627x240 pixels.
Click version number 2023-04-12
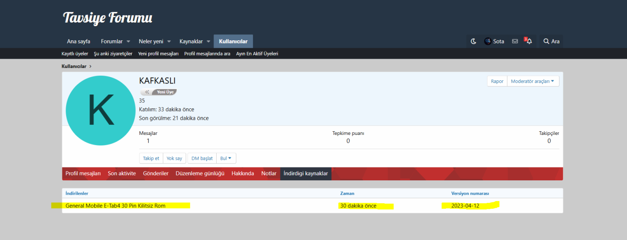[465, 206]
